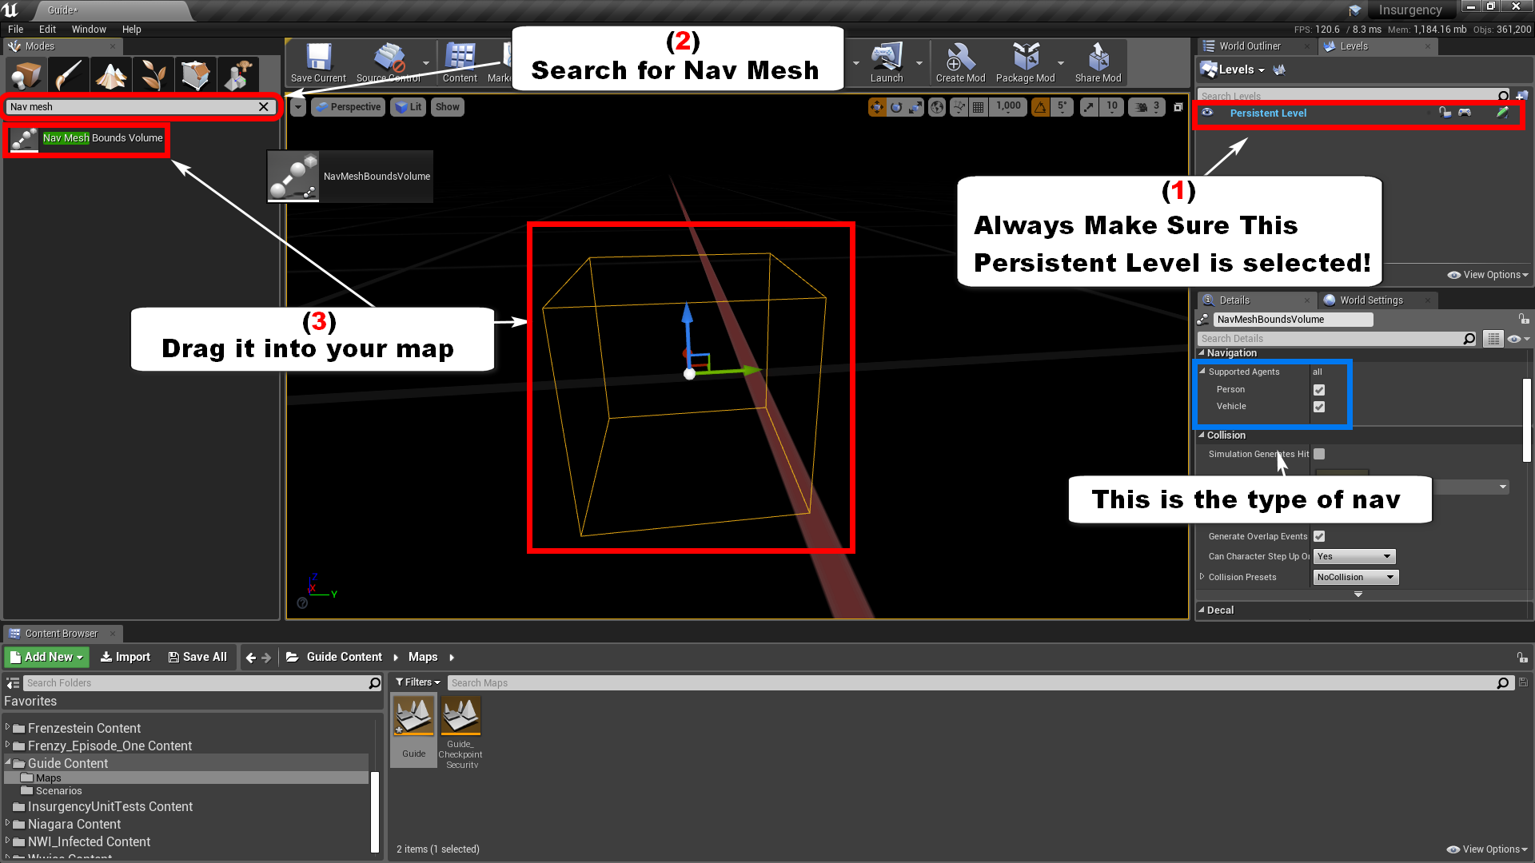The width and height of the screenshot is (1535, 863).
Task: Toggle visibility eye of Persistent Level
Action: tap(1207, 113)
